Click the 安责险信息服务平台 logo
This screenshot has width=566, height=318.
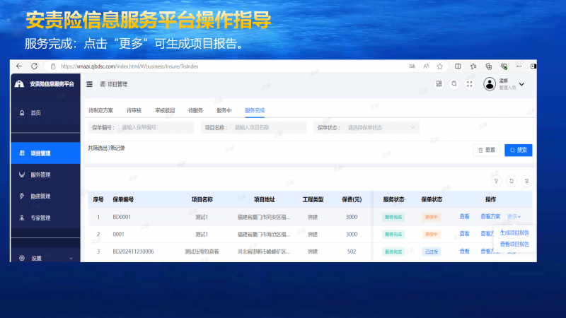coord(20,84)
